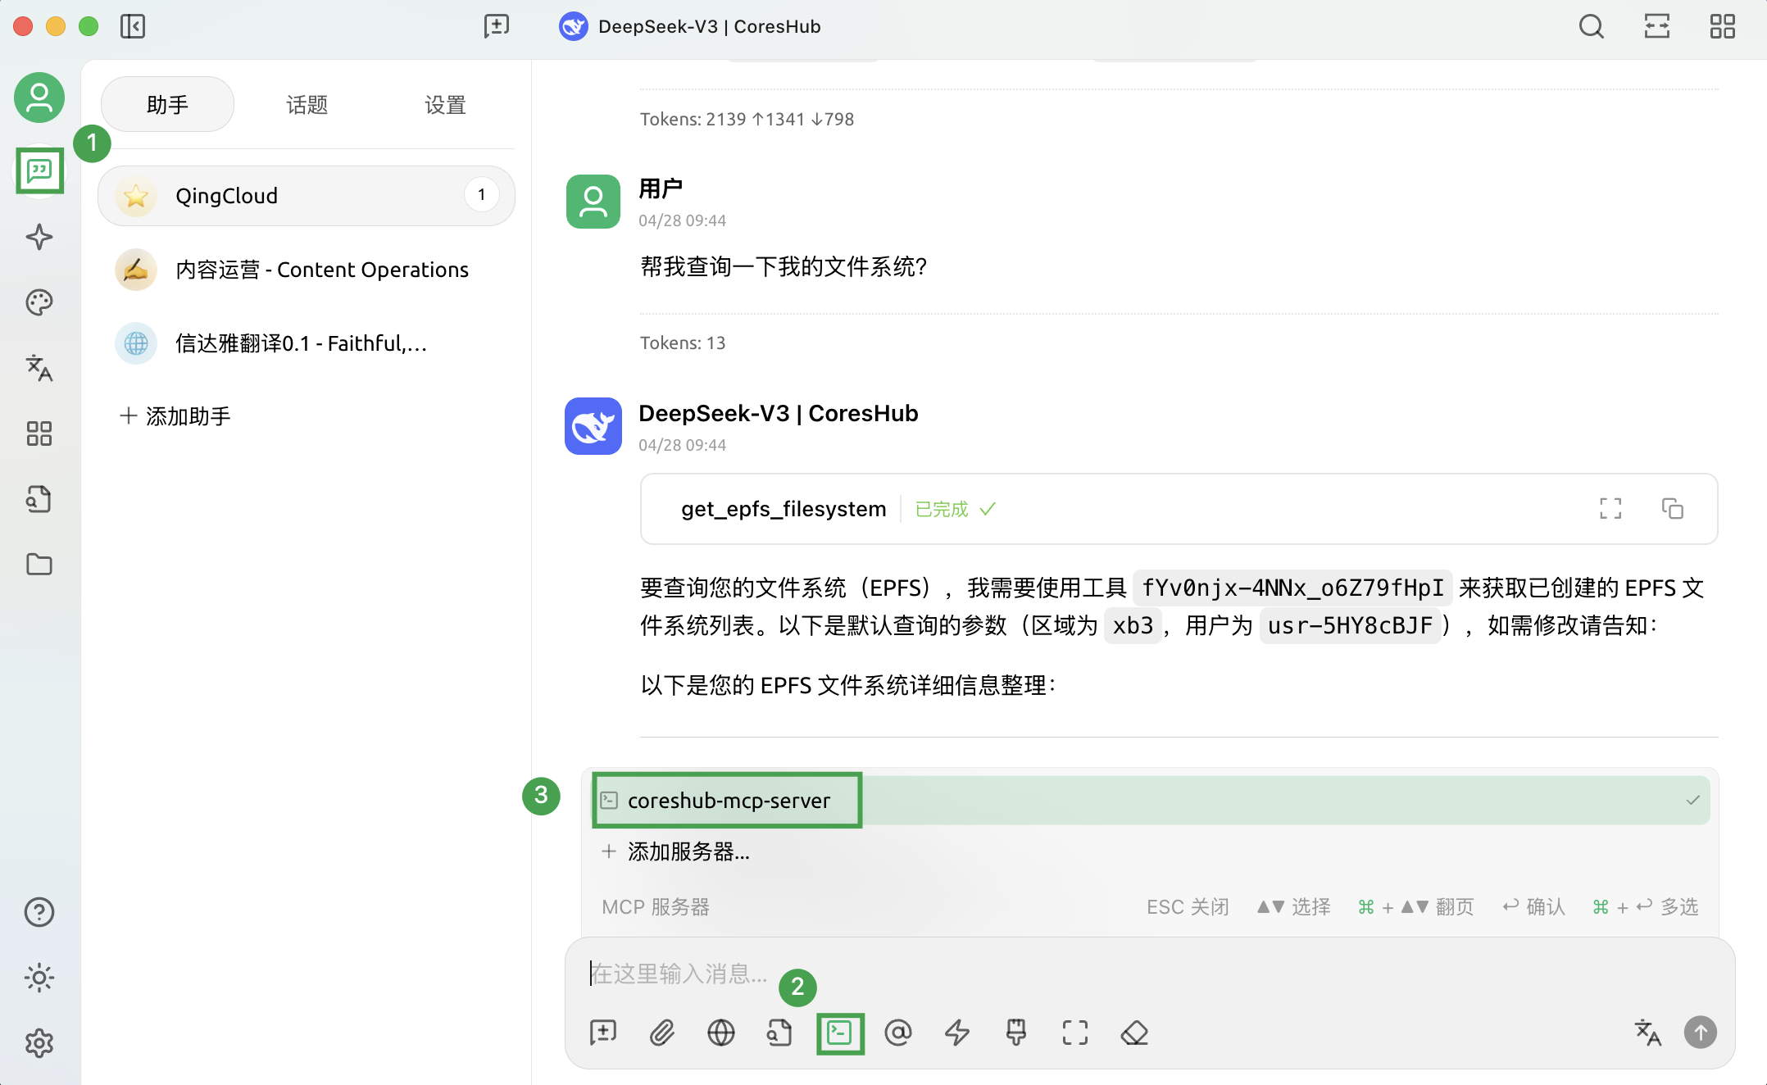The width and height of the screenshot is (1767, 1085).
Task: Click 添加助手 to add an assistant
Action: point(175,416)
